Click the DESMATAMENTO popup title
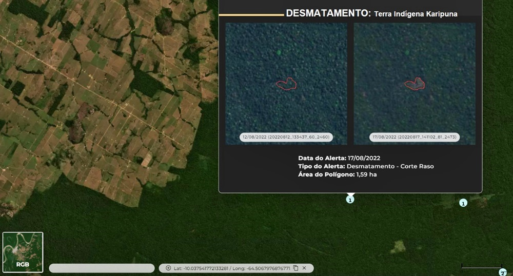513x276 pixels. coord(328,13)
